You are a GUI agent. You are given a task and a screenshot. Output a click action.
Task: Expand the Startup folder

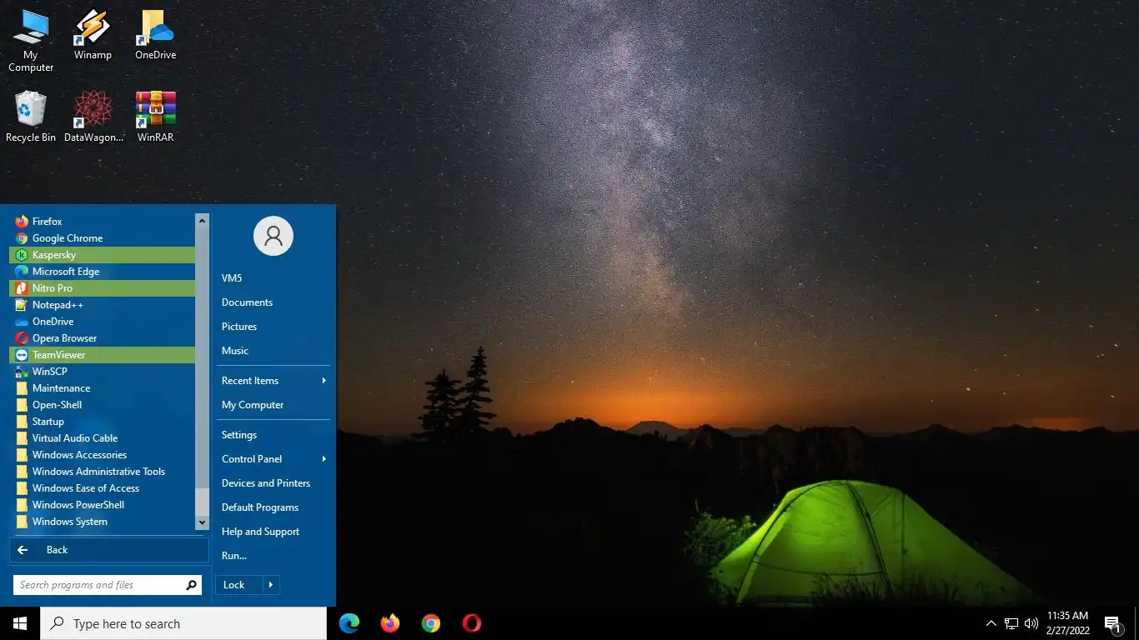pyautogui.click(x=102, y=422)
